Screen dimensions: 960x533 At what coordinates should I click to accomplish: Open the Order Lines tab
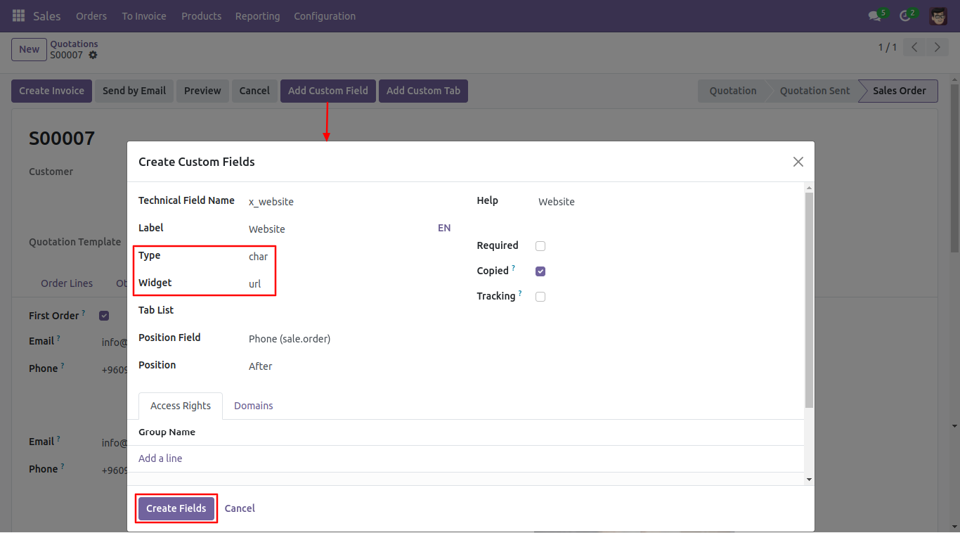tap(67, 283)
